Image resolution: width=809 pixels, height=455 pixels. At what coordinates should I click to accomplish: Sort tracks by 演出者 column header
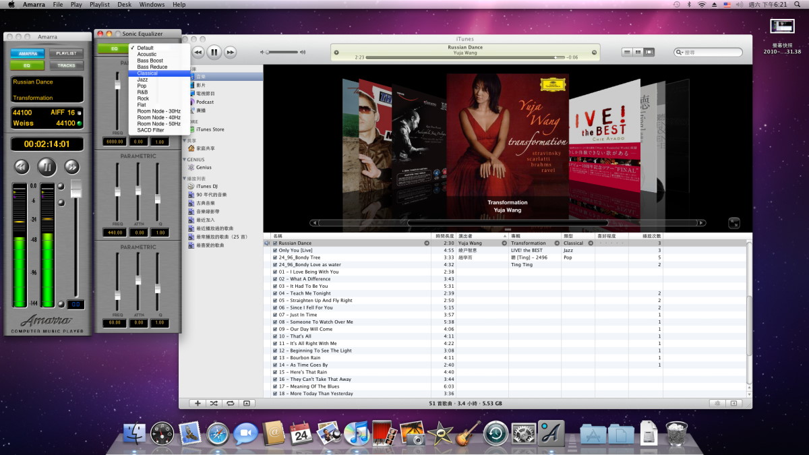(x=482, y=236)
